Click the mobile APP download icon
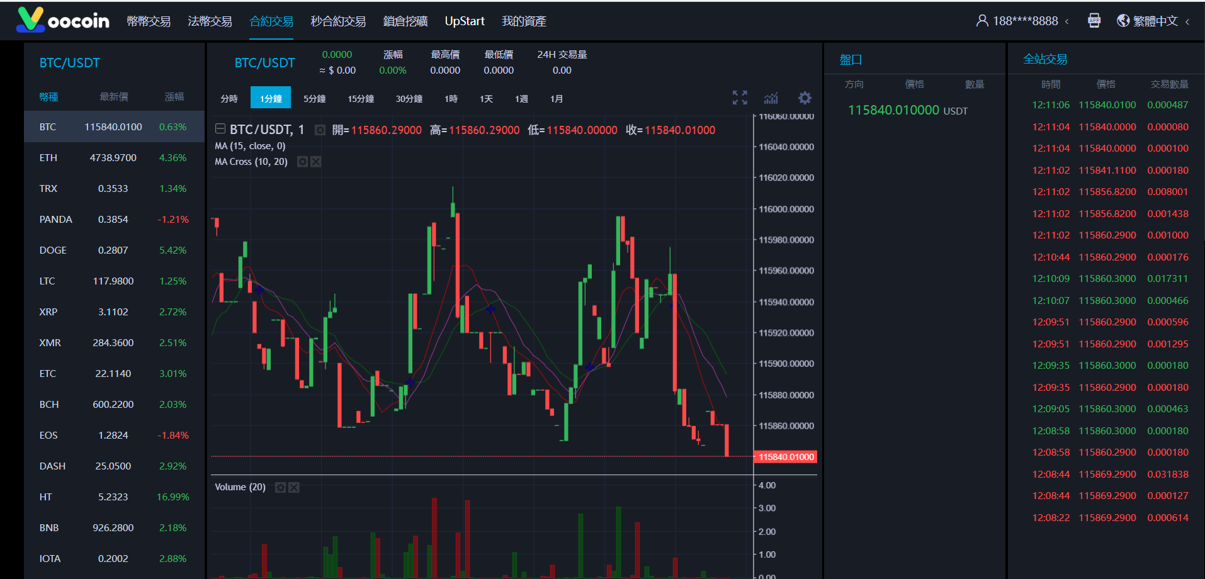This screenshot has height=579, width=1205. tap(1094, 21)
